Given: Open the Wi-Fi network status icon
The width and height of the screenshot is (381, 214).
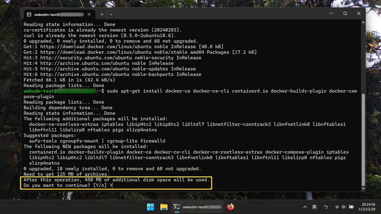Looking at the screenshot, I should 337,207.
